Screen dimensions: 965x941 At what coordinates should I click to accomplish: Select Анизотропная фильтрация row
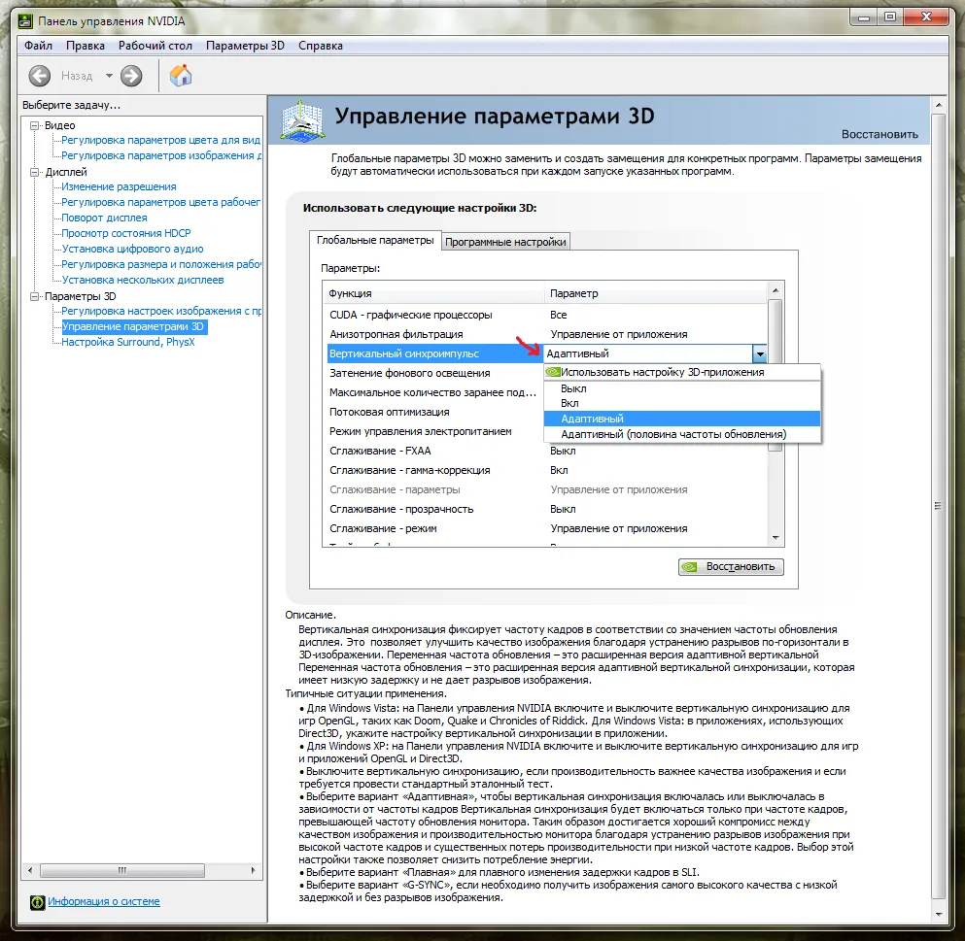pos(544,334)
